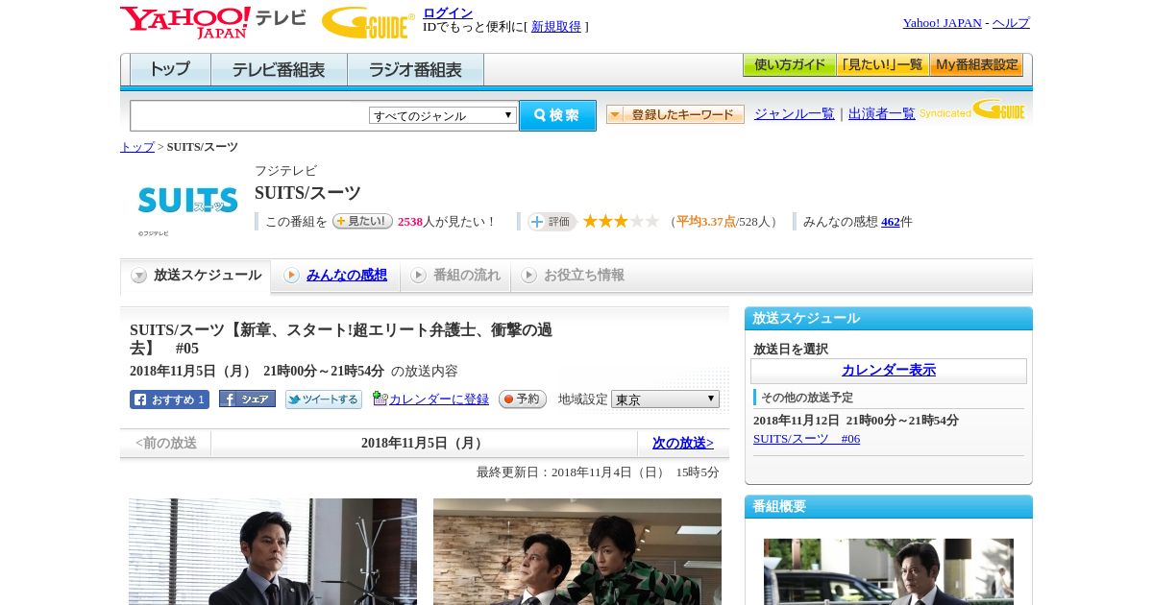Screen dimensions: 1153x605
Task: Click the Facebook おすすめ button
Action: click(169, 399)
